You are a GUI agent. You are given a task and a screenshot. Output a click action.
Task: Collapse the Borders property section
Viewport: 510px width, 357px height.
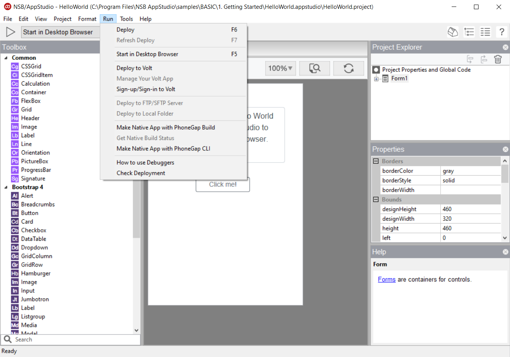[376, 161]
